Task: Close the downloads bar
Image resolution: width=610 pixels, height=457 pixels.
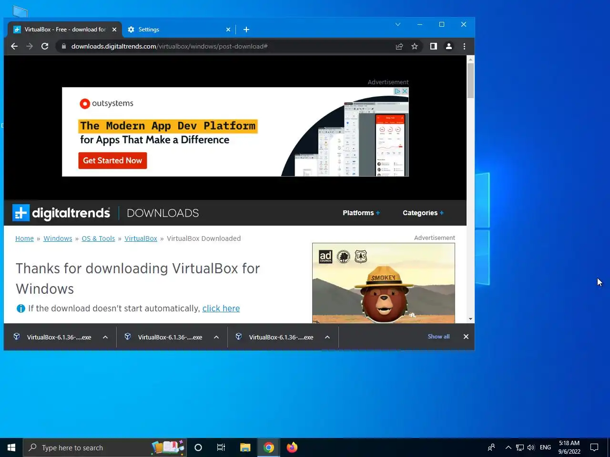Action: (466, 337)
